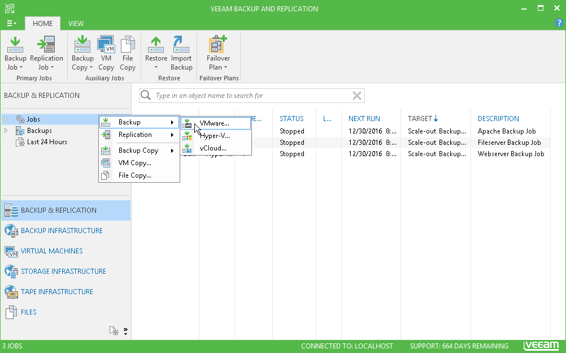This screenshot has width=566, height=353.
Task: Clear the search box with the X
Action: 356,96
